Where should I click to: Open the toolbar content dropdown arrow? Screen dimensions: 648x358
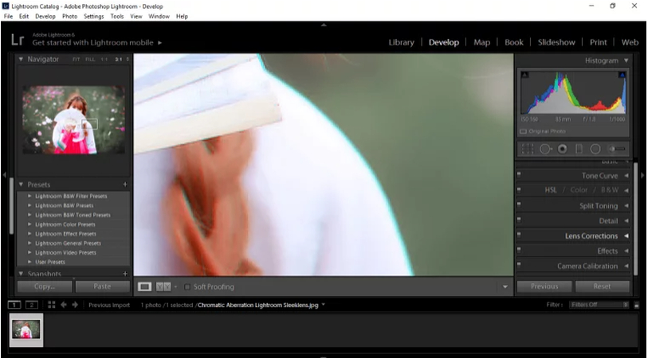[x=505, y=286]
